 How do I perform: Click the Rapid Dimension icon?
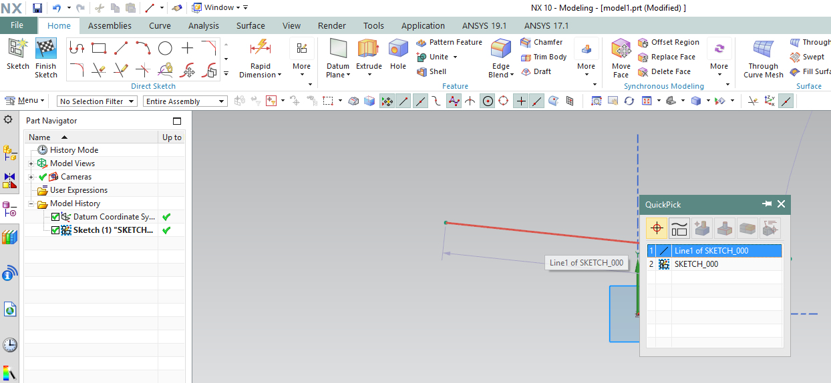(x=260, y=48)
